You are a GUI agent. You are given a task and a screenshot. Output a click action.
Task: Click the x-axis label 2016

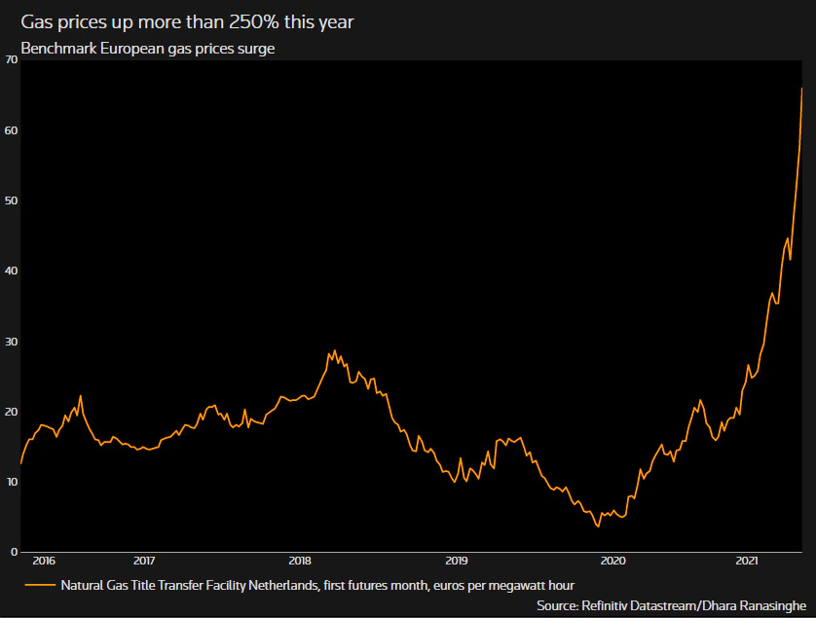44,561
